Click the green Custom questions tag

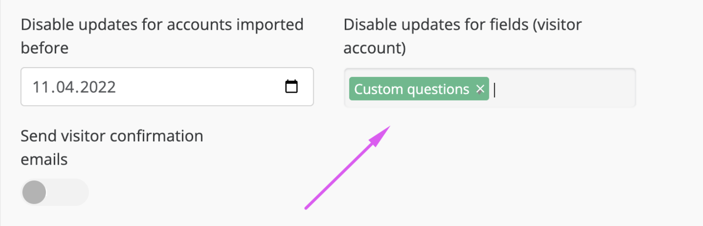pyautogui.click(x=419, y=89)
